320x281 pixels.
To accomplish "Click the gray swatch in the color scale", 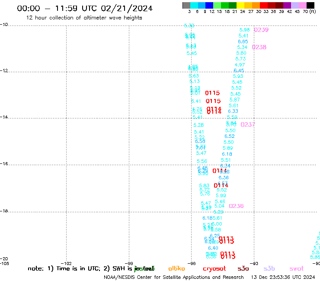I will coord(186,5).
